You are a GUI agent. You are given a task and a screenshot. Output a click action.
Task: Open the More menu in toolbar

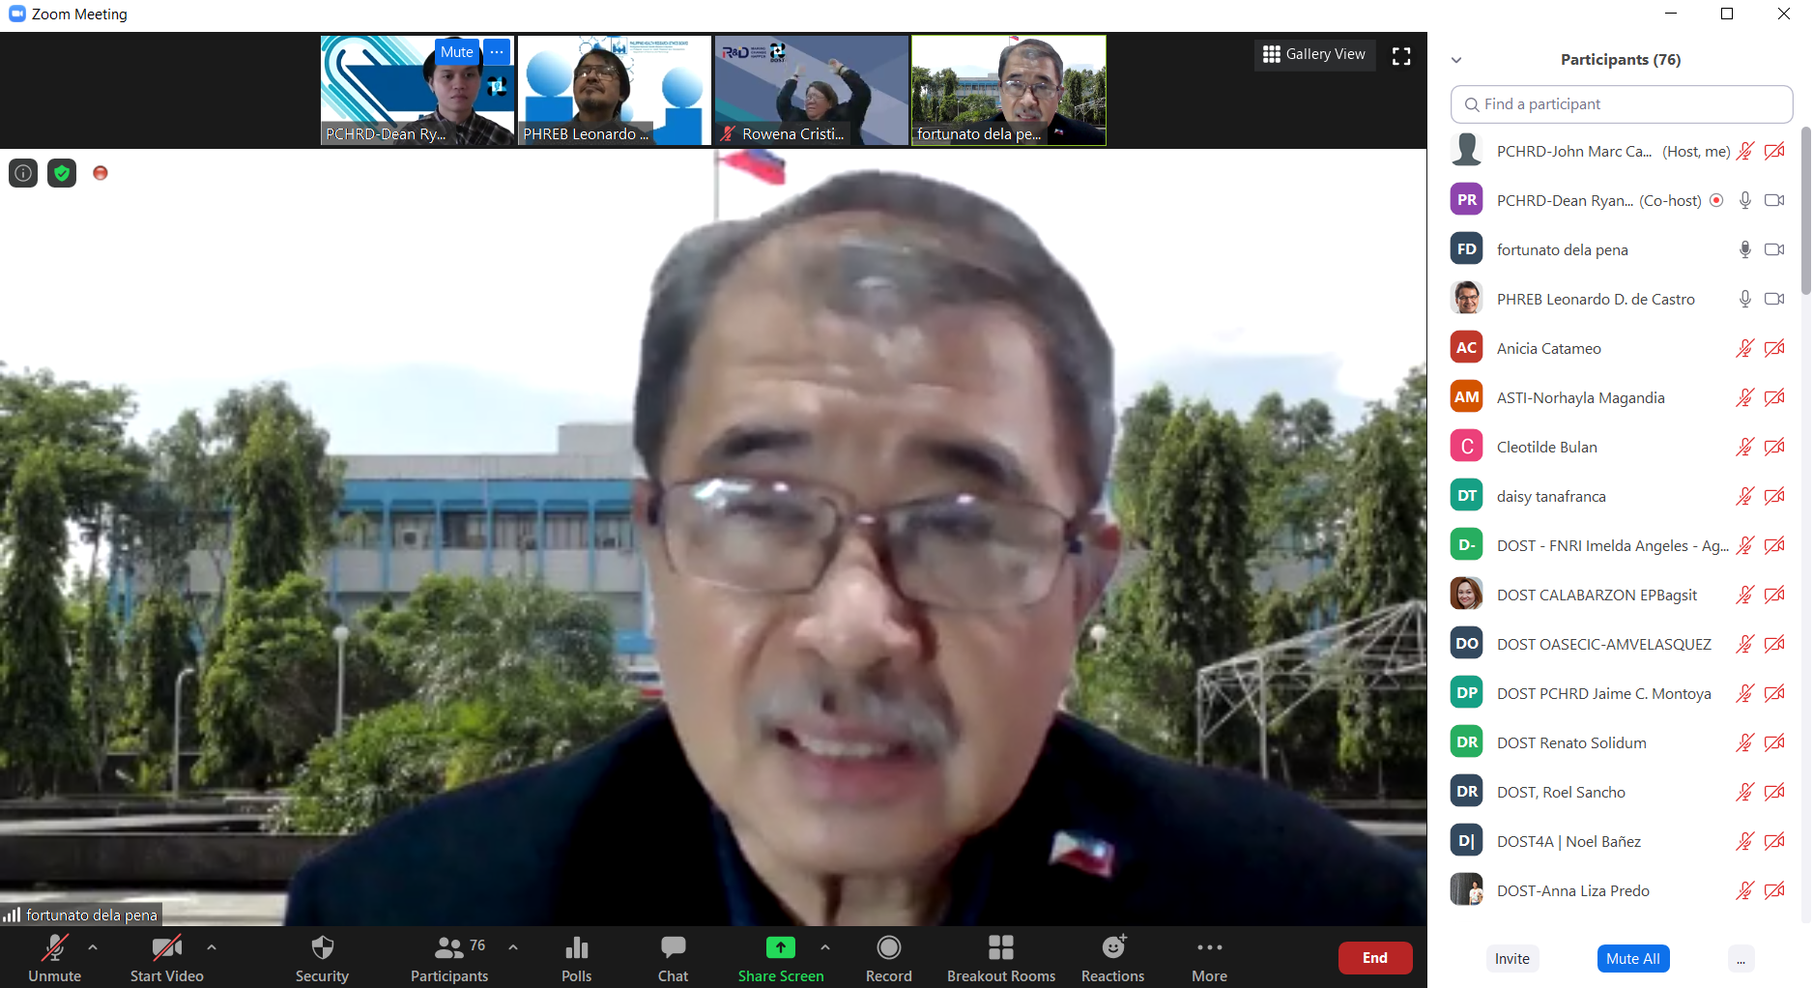pyautogui.click(x=1209, y=948)
